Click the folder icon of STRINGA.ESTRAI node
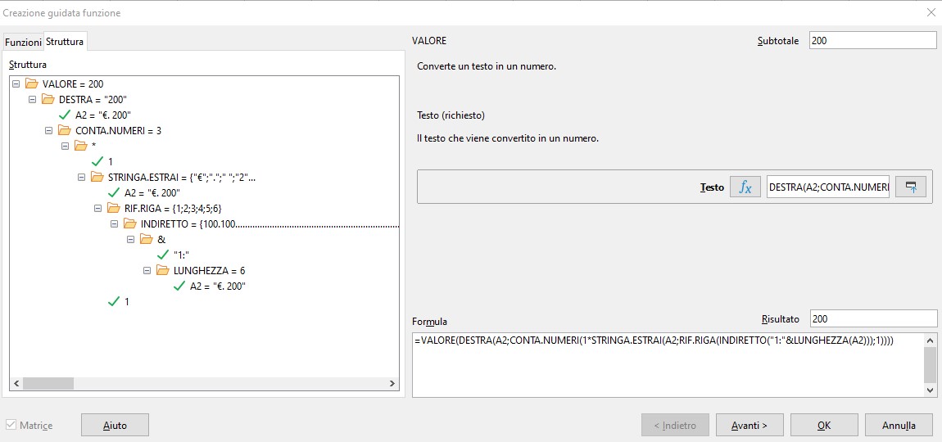The image size is (942, 442). click(97, 177)
